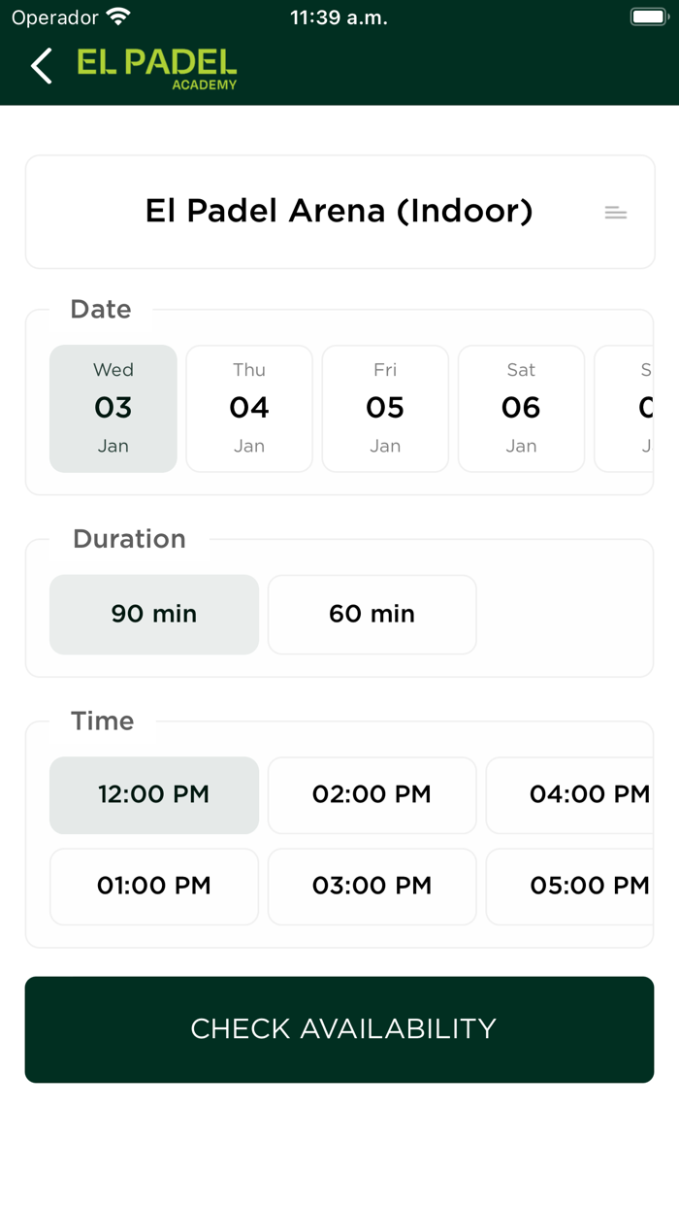Select Wed 03 Jan date
Screen dimensions: 679x1208
coord(113,409)
